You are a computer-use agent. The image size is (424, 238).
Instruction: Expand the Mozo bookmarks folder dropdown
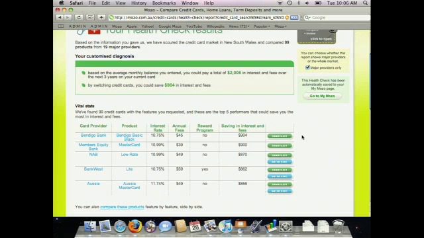click(280, 26)
